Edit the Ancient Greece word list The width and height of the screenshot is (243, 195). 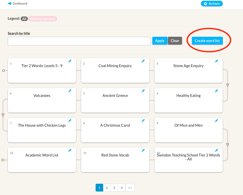(x=143, y=91)
